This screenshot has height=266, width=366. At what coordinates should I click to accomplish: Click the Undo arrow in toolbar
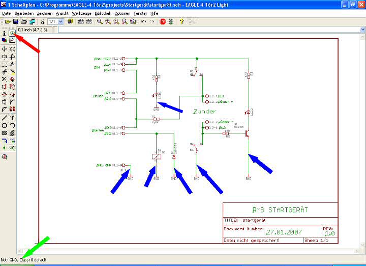click(x=144, y=22)
